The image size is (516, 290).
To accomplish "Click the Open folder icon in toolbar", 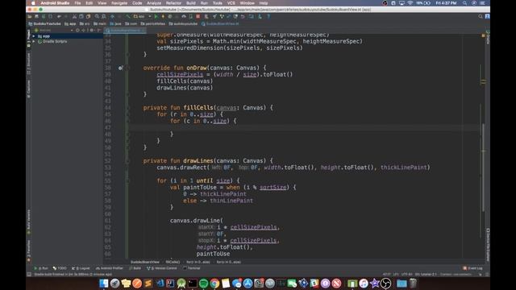I will pyautogui.click(x=30, y=16).
